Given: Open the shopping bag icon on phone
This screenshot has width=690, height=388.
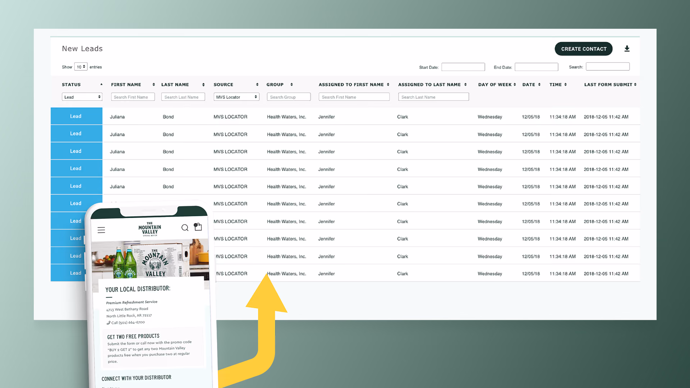Looking at the screenshot, I should pos(198,227).
